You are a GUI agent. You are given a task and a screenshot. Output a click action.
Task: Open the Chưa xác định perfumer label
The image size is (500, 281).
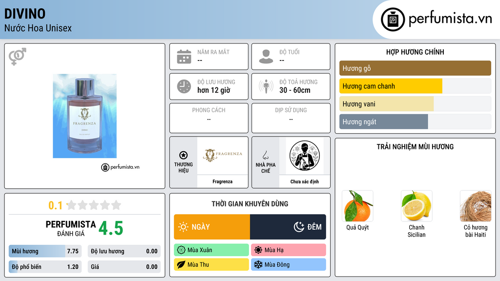click(305, 181)
